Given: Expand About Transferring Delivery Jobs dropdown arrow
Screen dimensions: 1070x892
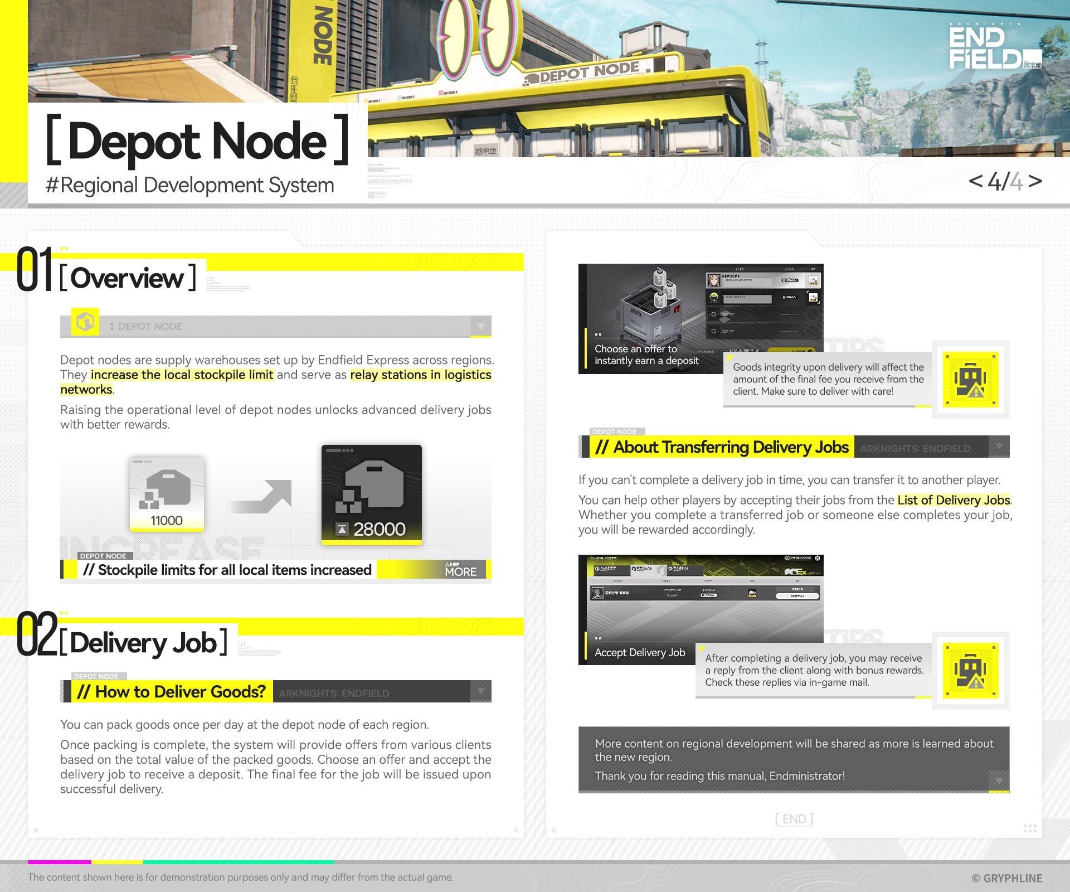Looking at the screenshot, I should [x=999, y=447].
